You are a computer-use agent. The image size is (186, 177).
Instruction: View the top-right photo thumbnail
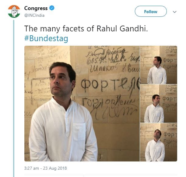[x=158, y=65]
